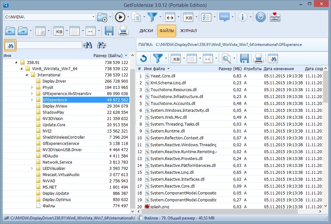Save the folder list with floppy icon
The height and width of the screenshot is (224, 331).
point(109,31)
